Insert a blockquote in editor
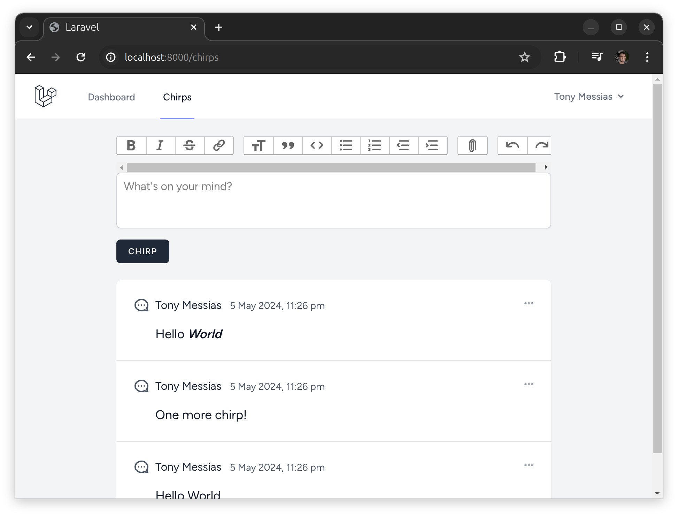This screenshot has height=516, width=678. tap(287, 145)
